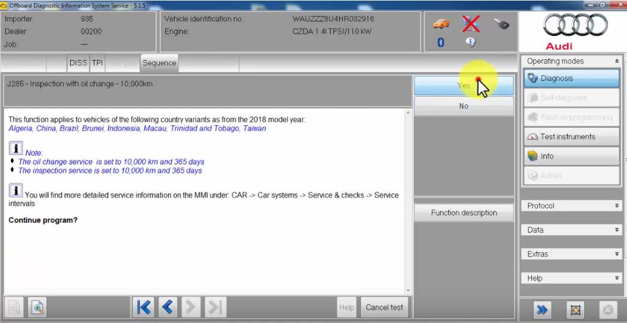Confirm with the Yes button
This screenshot has height=323, width=627.
tap(464, 85)
